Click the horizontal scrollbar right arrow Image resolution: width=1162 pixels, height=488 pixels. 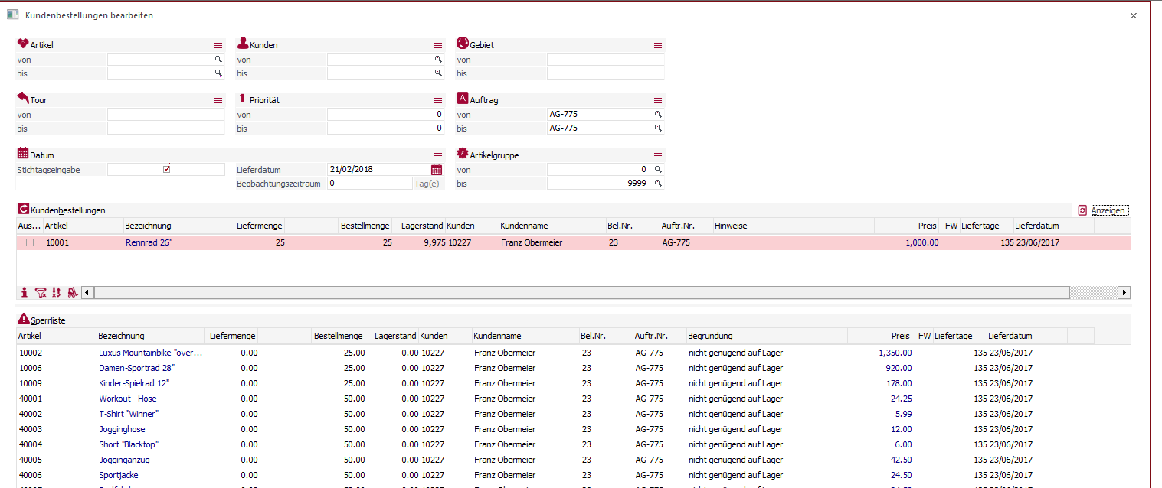(1124, 292)
